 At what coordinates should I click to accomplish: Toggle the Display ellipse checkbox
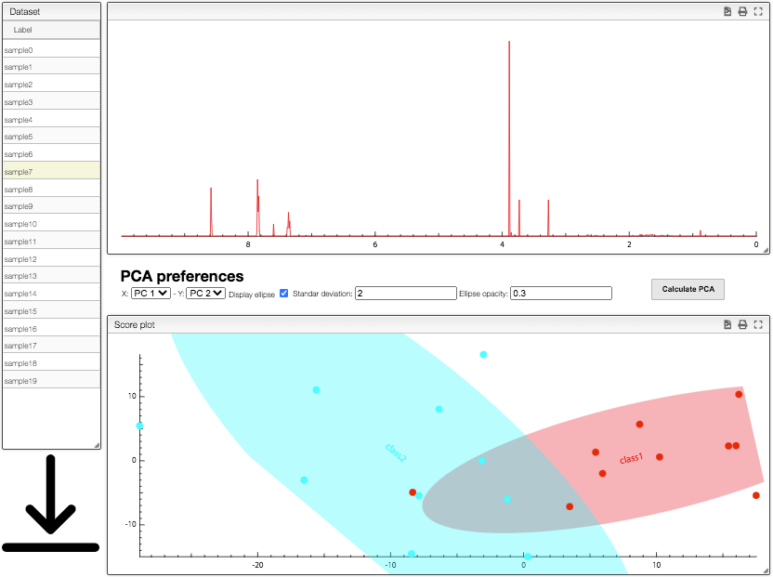tap(284, 293)
